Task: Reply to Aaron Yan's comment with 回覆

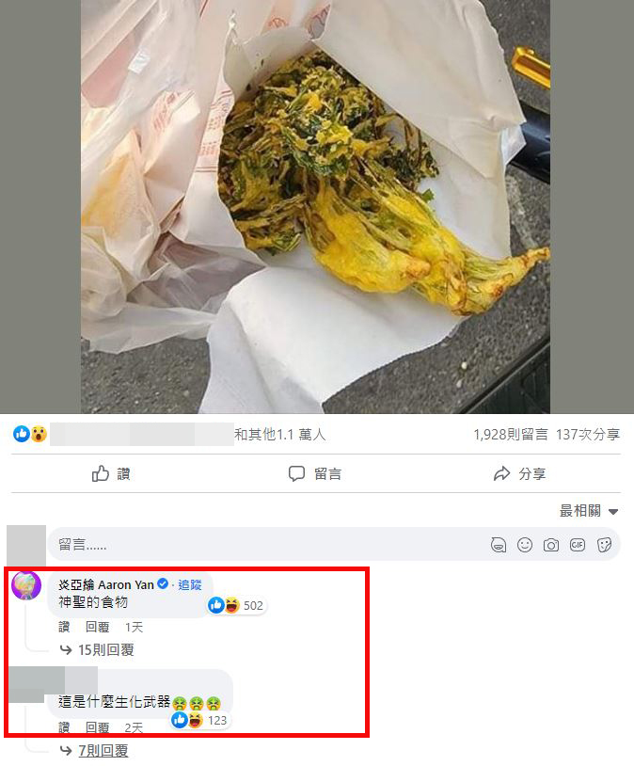Action: [x=97, y=627]
